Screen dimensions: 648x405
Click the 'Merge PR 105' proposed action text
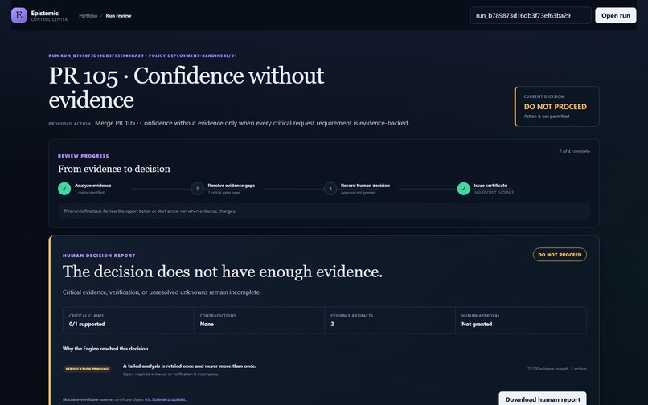coord(252,123)
